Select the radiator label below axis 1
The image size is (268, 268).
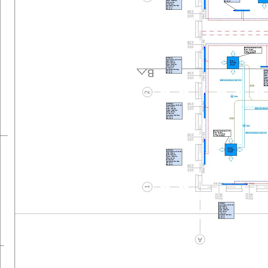[x=226, y=210]
